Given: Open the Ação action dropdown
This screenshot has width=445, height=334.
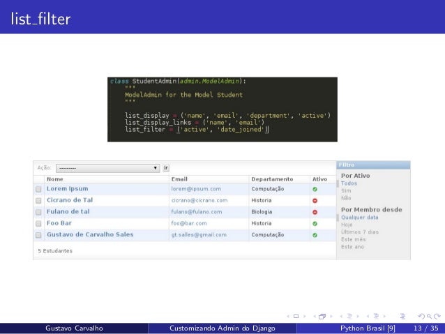Looking at the screenshot, I should point(108,168).
